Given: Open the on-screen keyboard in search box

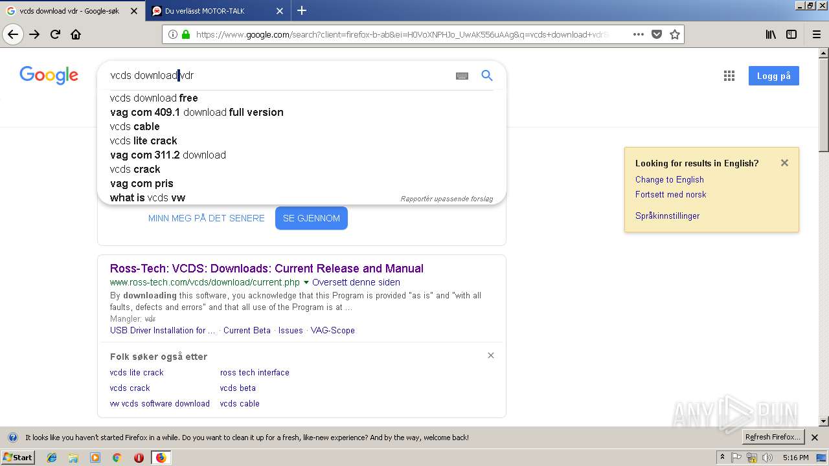Looking at the screenshot, I should point(462,76).
